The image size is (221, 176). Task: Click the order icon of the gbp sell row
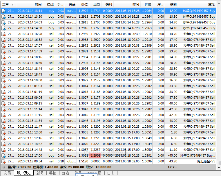3,161
